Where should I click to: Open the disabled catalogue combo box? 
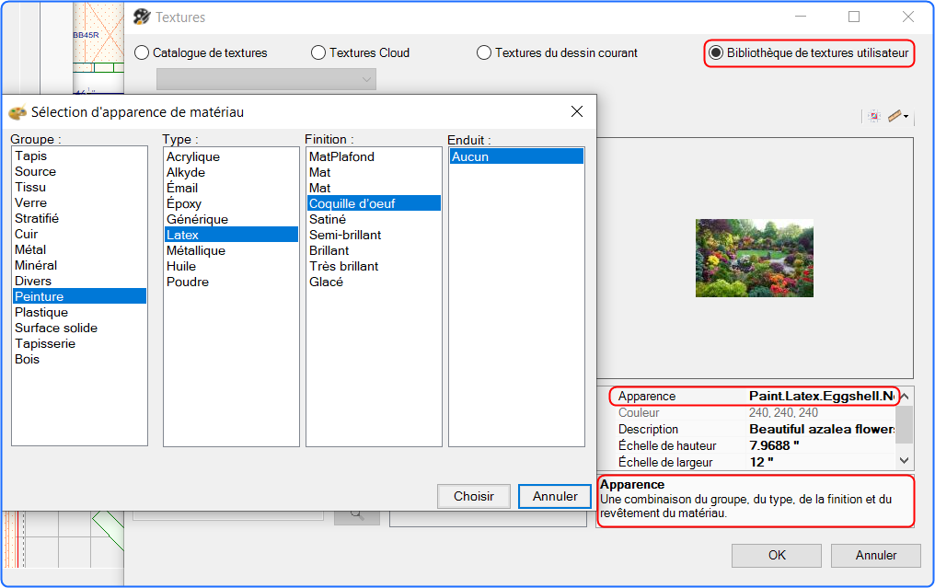click(266, 79)
